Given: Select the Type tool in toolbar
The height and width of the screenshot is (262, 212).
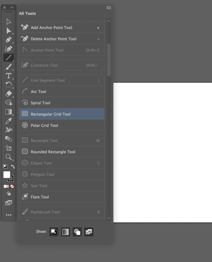Looking at the screenshot, I should [8, 76].
